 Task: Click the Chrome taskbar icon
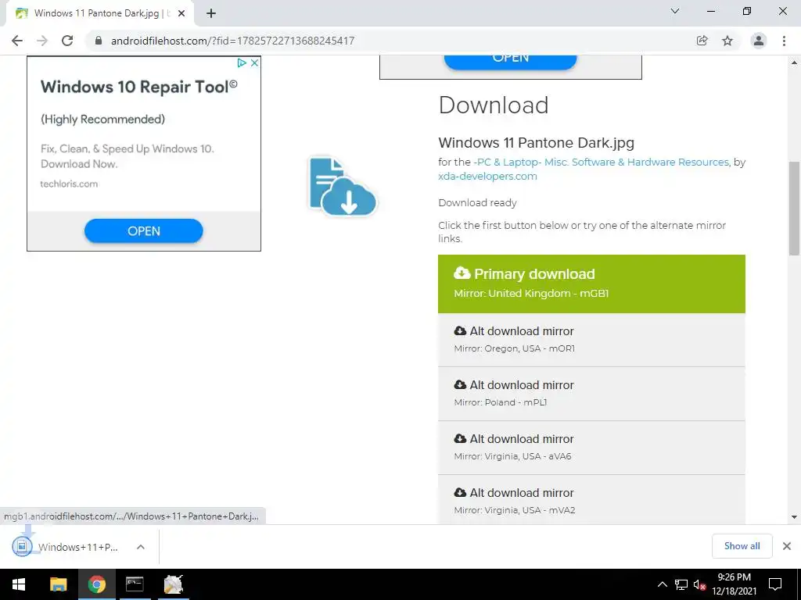(x=96, y=584)
